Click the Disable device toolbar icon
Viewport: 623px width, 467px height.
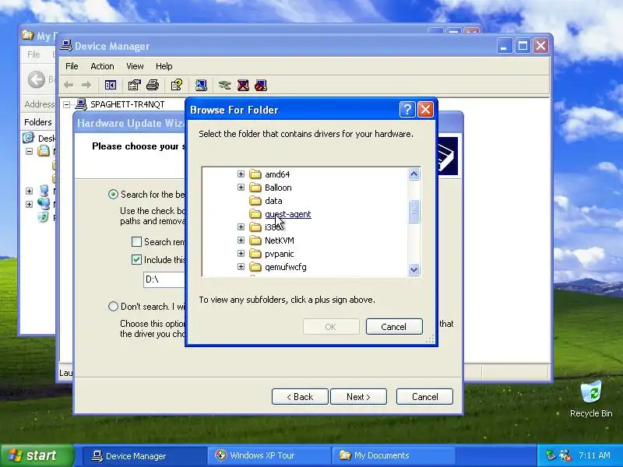click(x=261, y=85)
